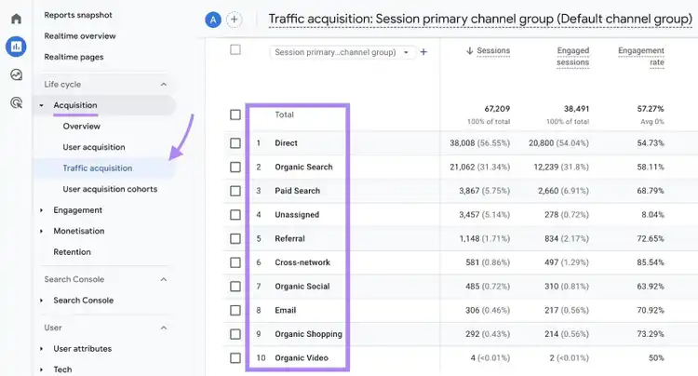The height and width of the screenshot is (376, 698).
Task: Select the Paid Search row checkbox
Action: [235, 191]
